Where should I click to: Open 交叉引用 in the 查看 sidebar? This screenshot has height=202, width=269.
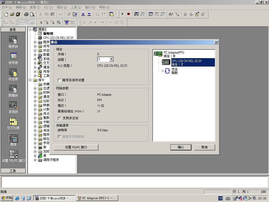(13, 124)
